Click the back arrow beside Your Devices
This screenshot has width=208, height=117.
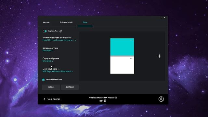(44, 99)
